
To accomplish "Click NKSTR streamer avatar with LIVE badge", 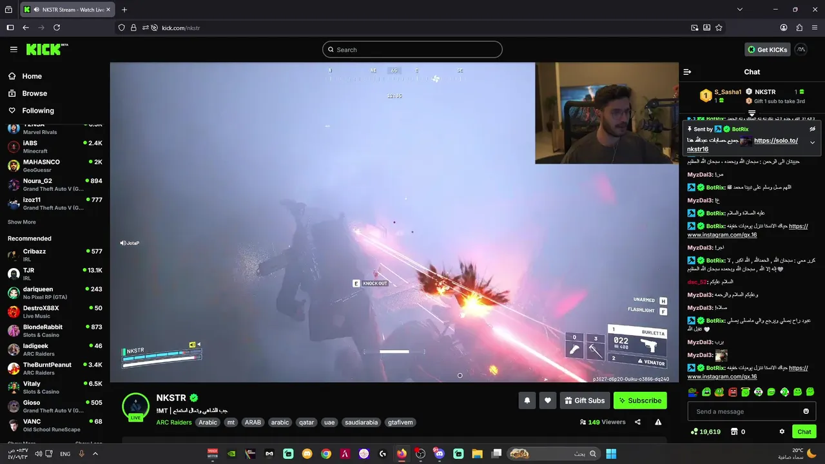I will [x=136, y=407].
